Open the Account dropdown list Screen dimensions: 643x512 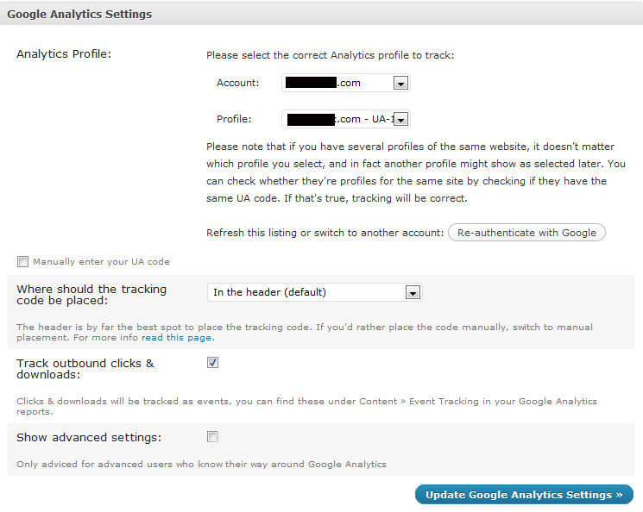pos(345,83)
